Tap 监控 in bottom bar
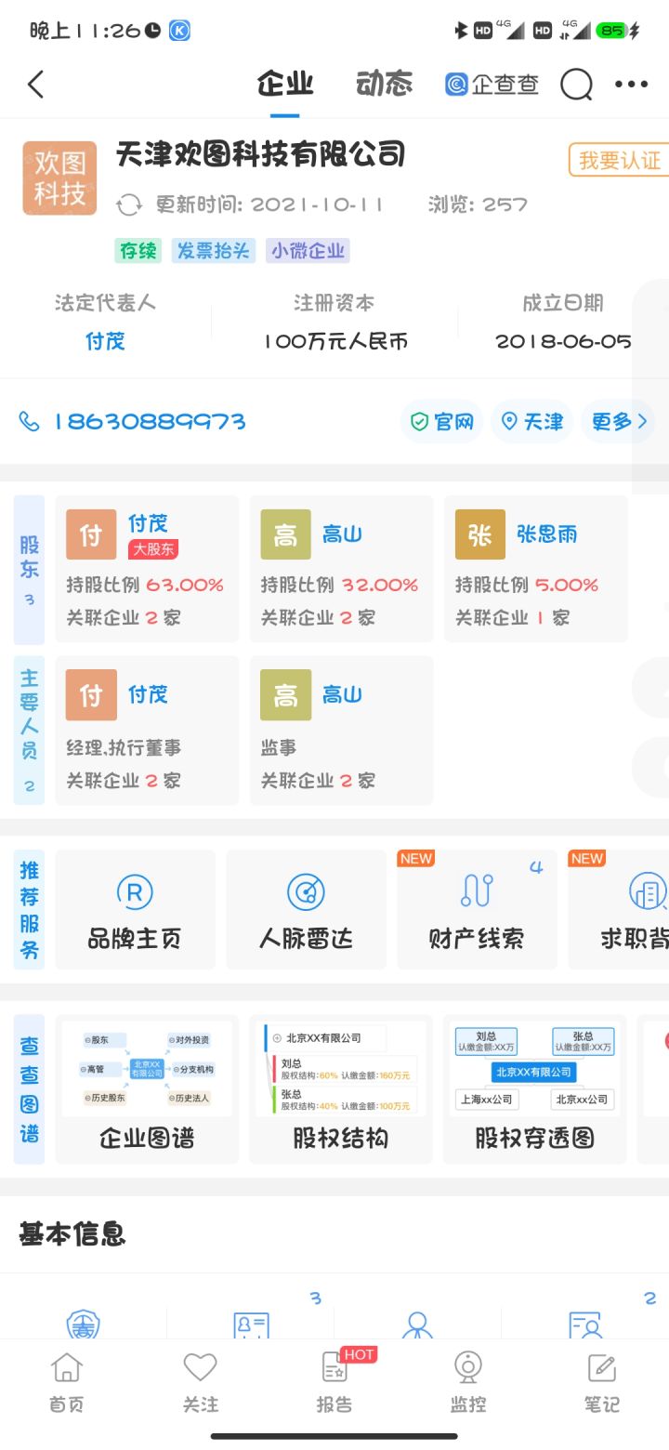Image resolution: width=669 pixels, height=1450 pixels. coord(467,1383)
